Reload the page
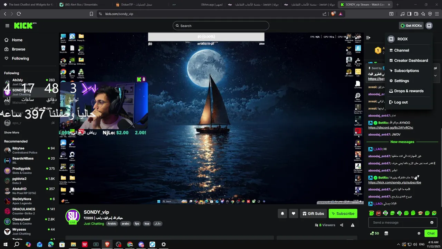 (x=19, y=14)
